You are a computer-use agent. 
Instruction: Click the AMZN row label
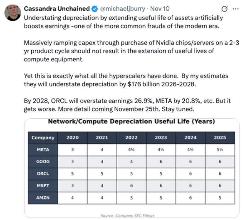tap(43, 198)
